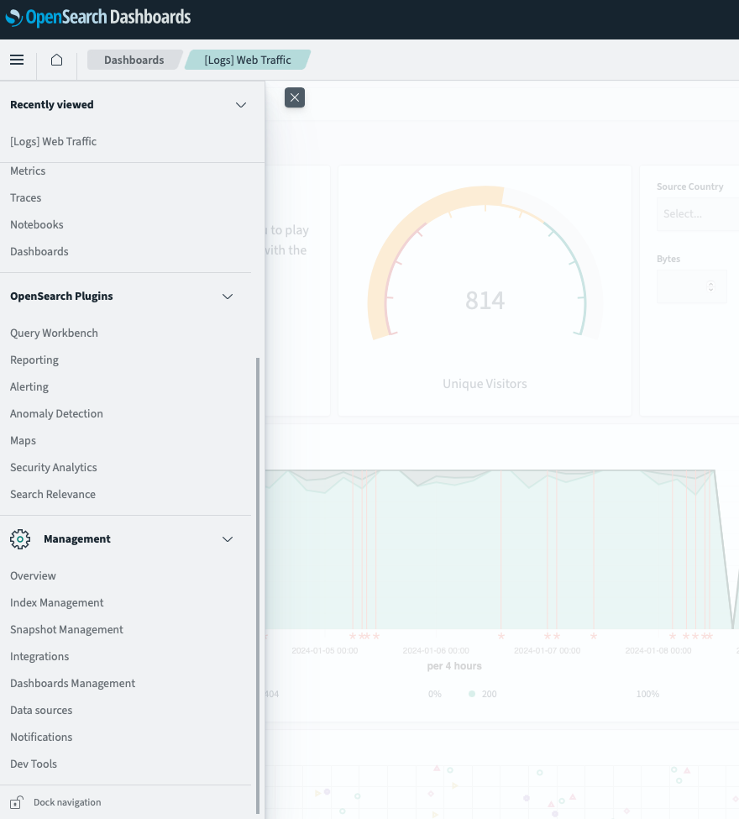Select the [Logs] Web Traffic breadcrumb
739x819 pixels.
pyautogui.click(x=248, y=60)
